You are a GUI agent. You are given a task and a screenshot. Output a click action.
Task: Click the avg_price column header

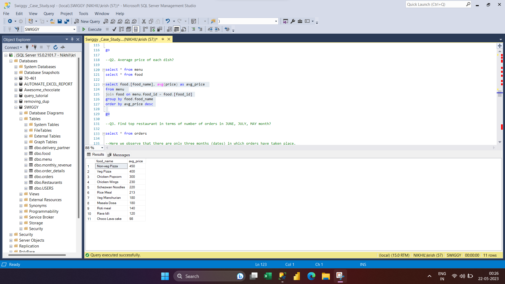tap(136, 161)
